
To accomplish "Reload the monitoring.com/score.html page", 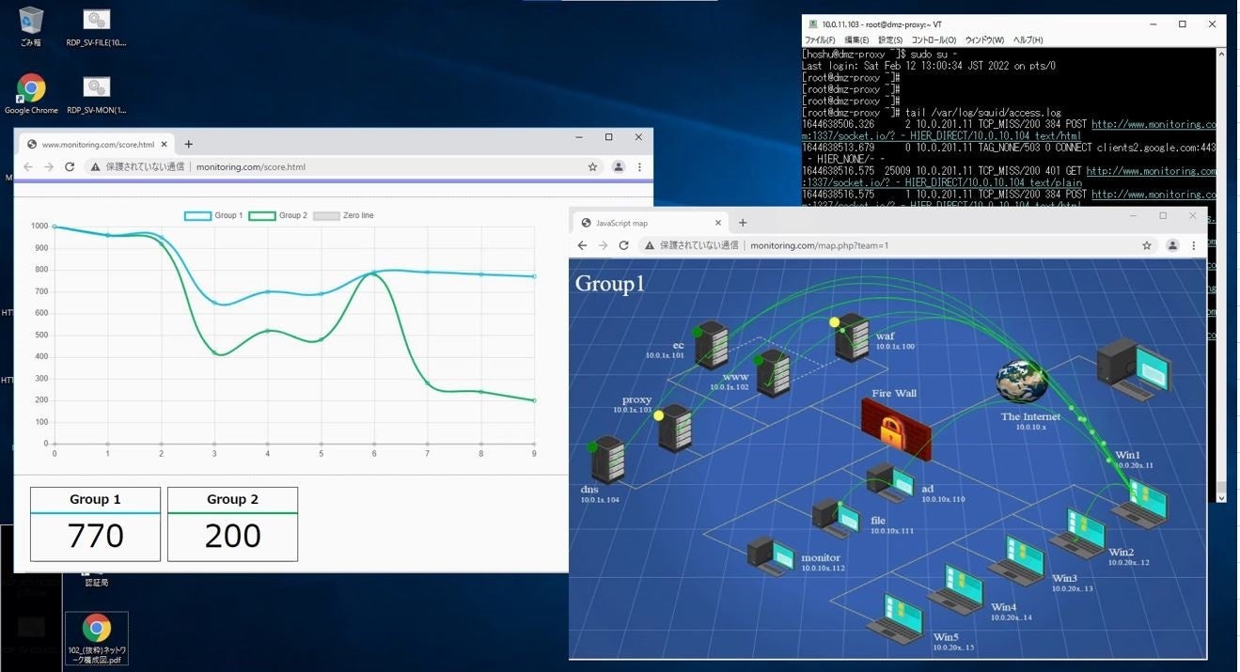I will tap(70, 167).
